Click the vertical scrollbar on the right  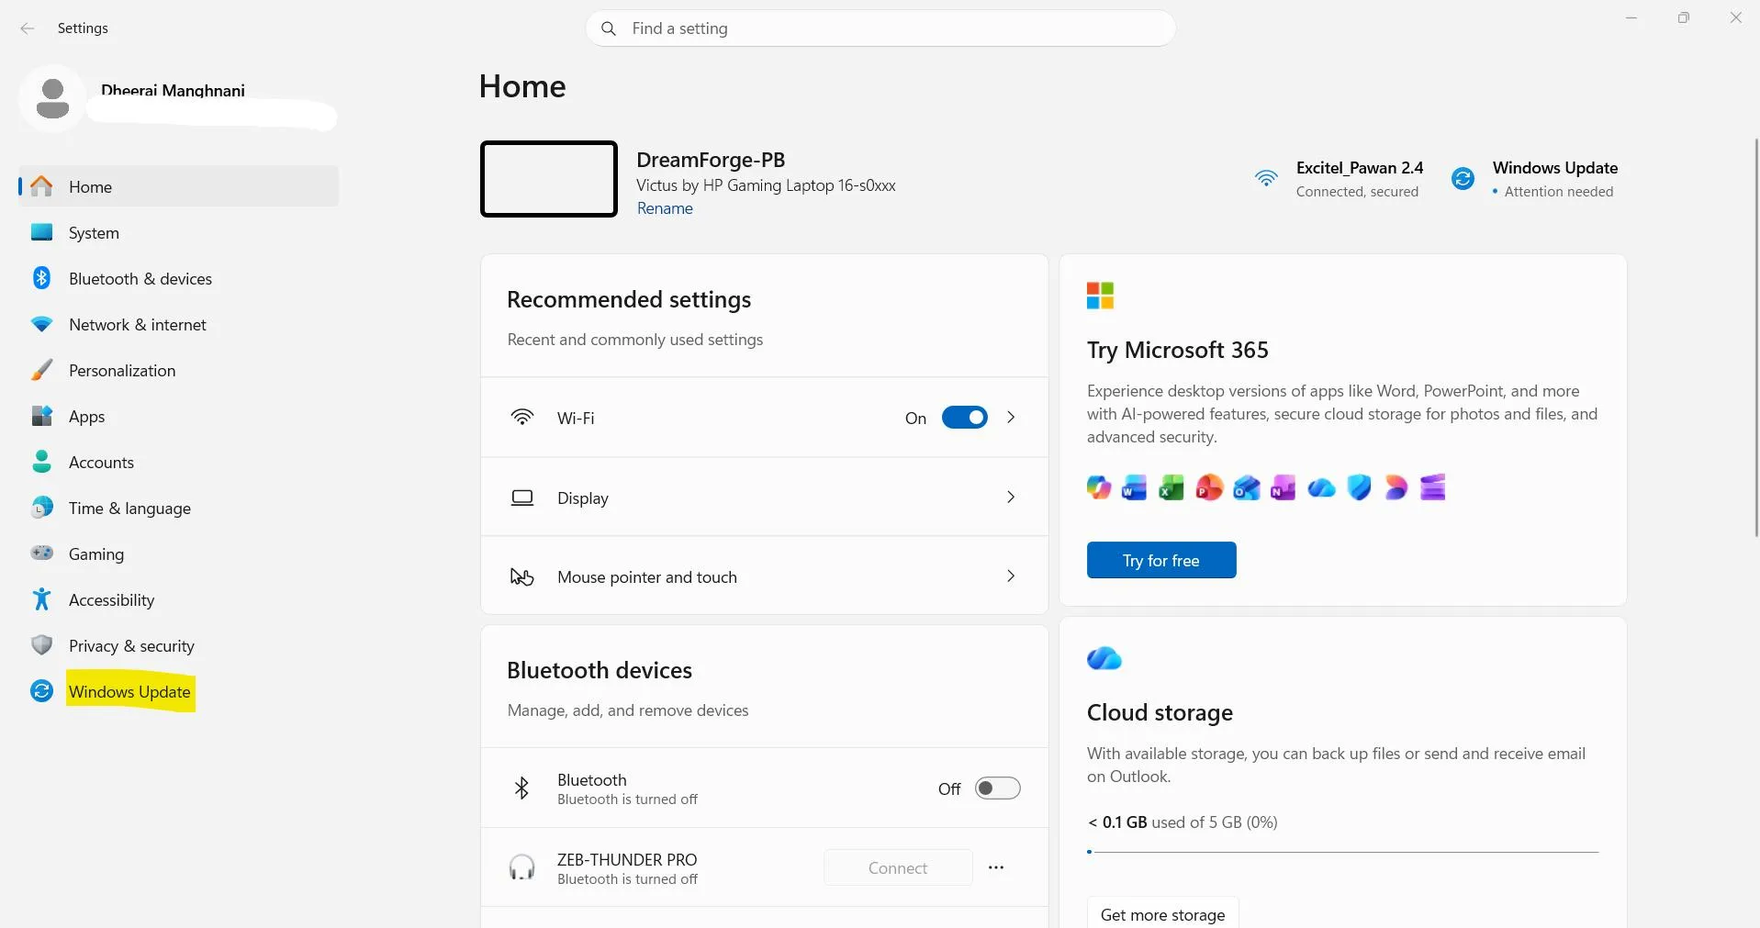click(x=1755, y=337)
